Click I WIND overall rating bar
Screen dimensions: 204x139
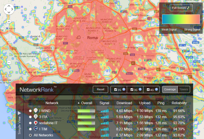click(86, 111)
